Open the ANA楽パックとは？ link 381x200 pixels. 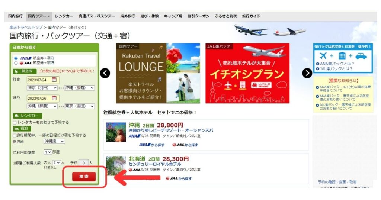[x=337, y=64]
